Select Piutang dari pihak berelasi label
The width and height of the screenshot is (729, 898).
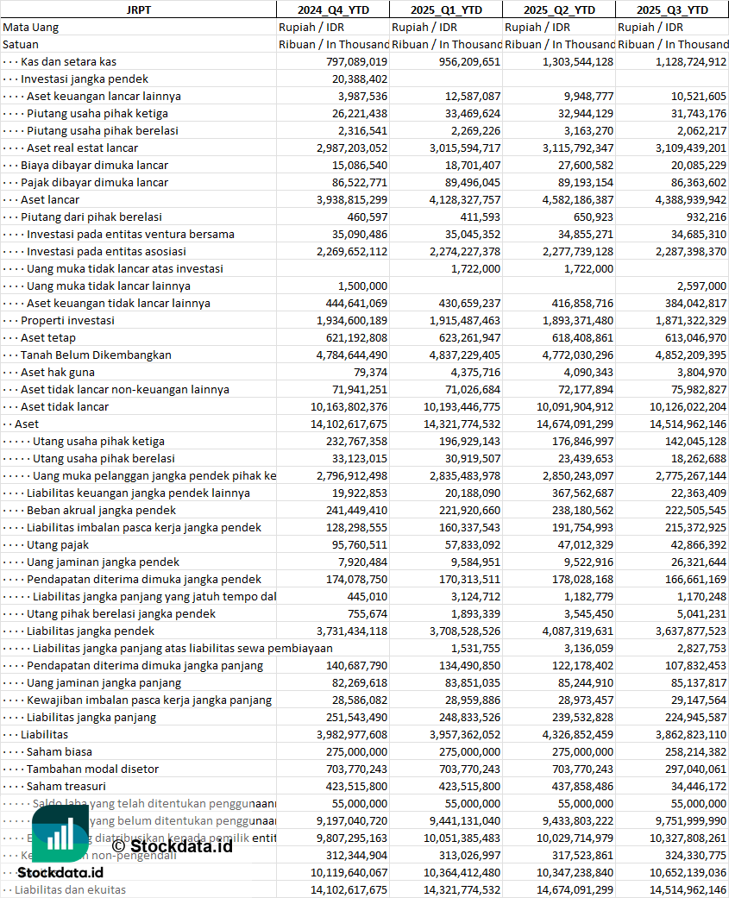[91, 217]
